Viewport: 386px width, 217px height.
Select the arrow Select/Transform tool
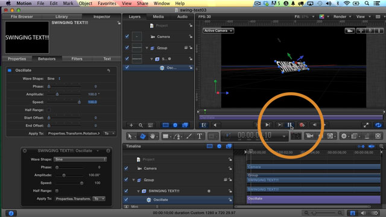click(x=130, y=136)
